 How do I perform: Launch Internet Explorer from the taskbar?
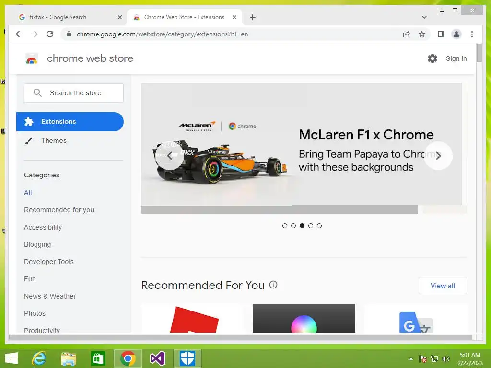point(39,358)
